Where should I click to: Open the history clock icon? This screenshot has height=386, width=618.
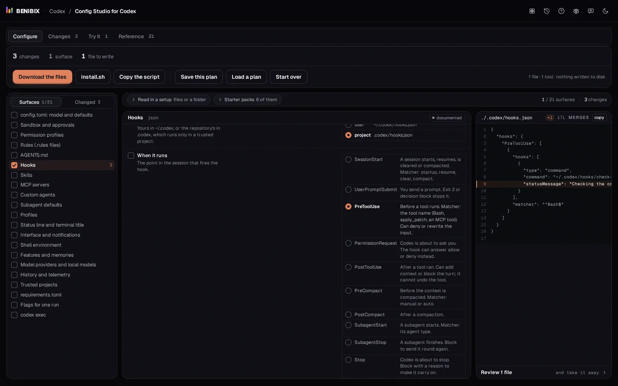tap(547, 11)
